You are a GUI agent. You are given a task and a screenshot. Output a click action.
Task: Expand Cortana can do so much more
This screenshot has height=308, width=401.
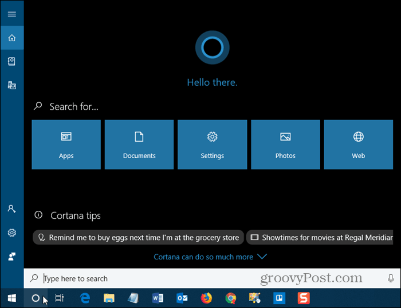coord(210,257)
